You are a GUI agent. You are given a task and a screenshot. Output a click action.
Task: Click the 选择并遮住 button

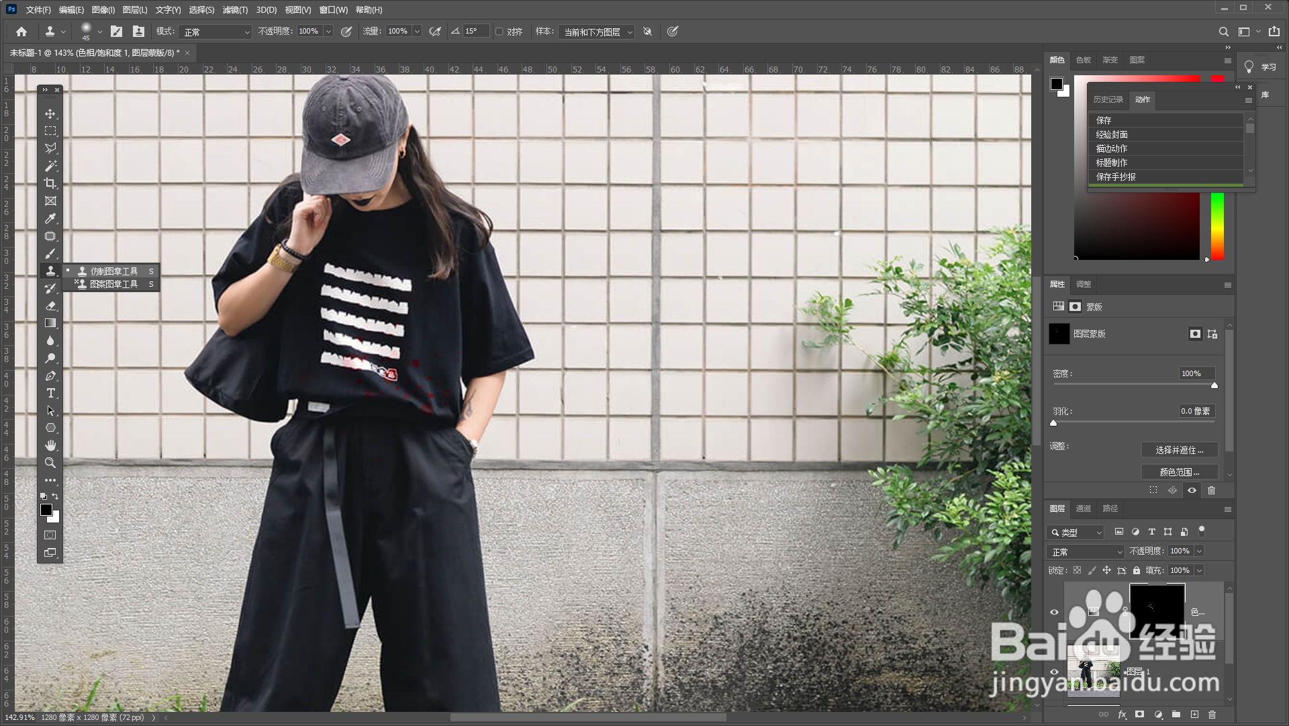[x=1179, y=450]
